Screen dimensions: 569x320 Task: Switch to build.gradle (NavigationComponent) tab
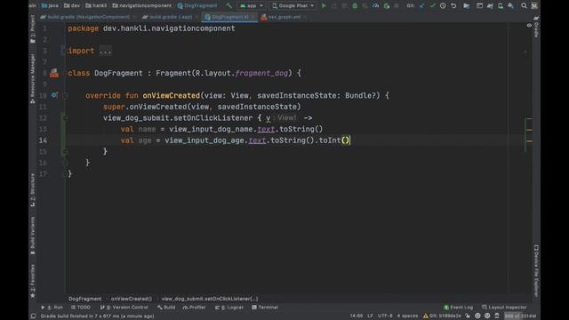pos(88,17)
